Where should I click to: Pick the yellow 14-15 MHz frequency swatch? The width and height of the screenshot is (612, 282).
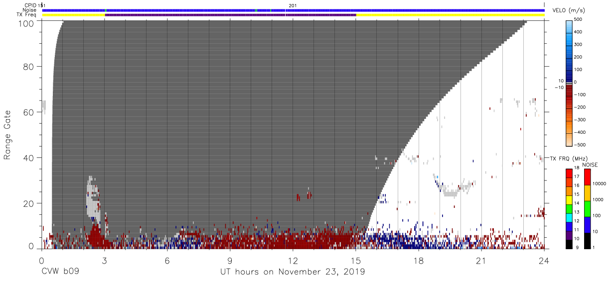569,199
